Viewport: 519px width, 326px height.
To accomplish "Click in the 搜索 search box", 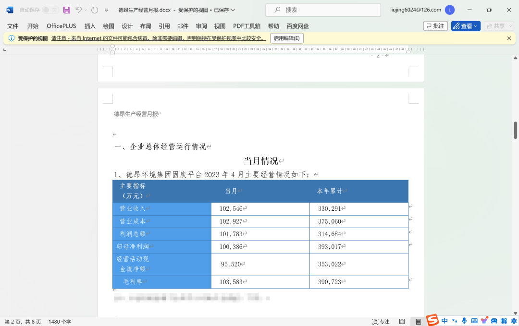I will (x=322, y=10).
